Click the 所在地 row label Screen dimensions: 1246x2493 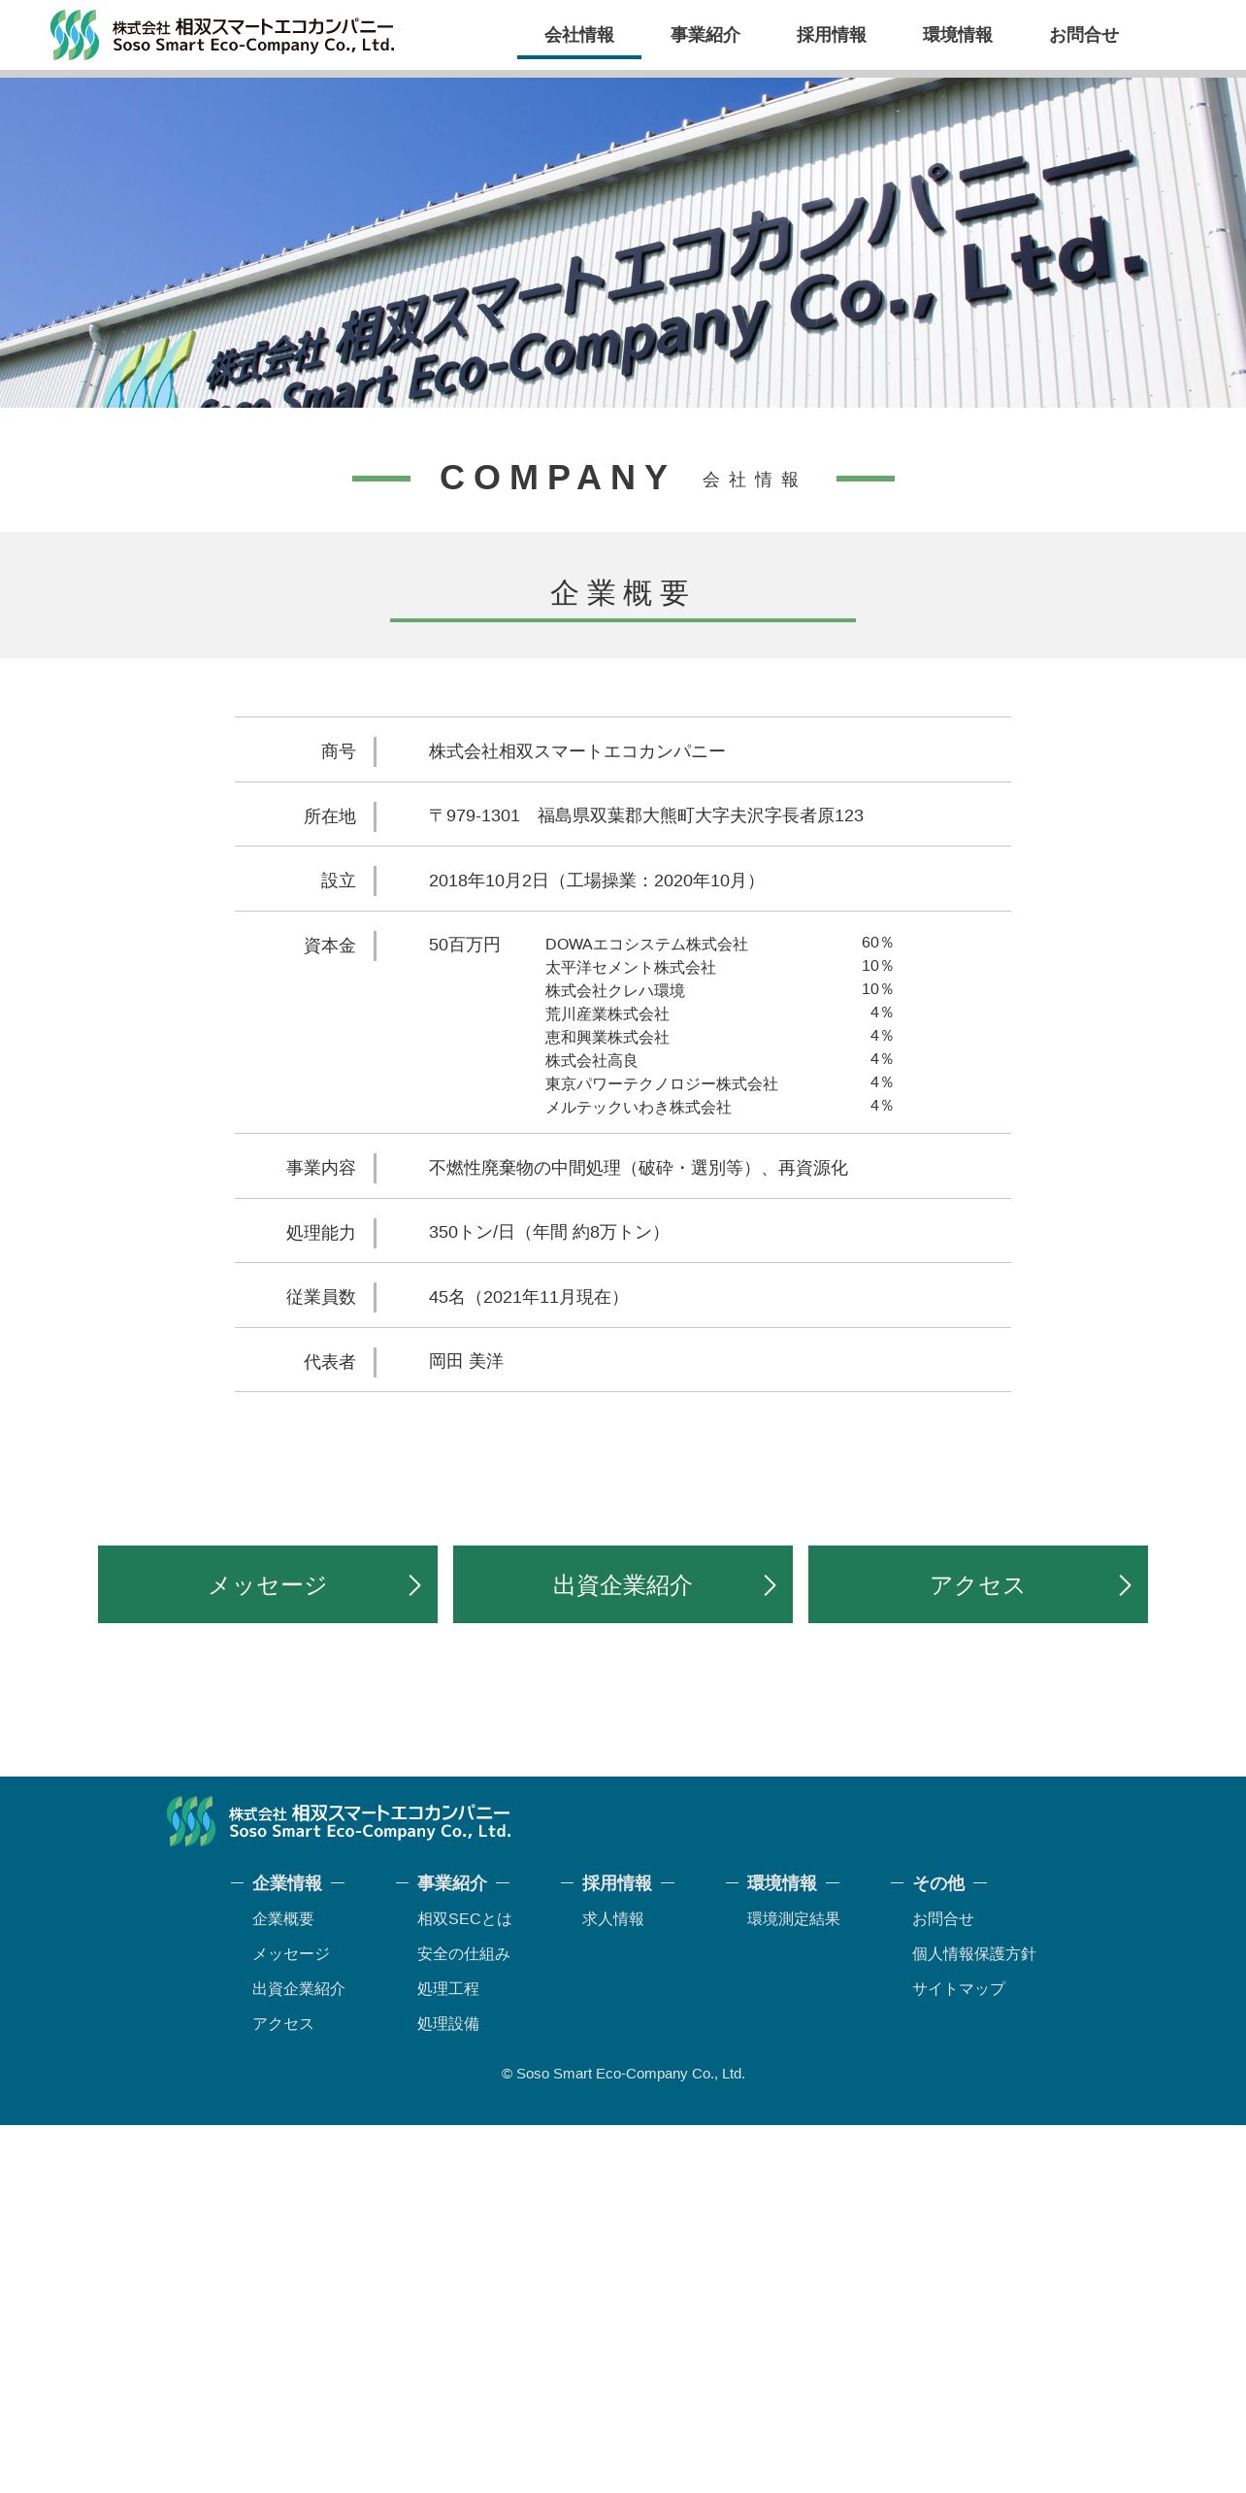[x=330, y=816]
